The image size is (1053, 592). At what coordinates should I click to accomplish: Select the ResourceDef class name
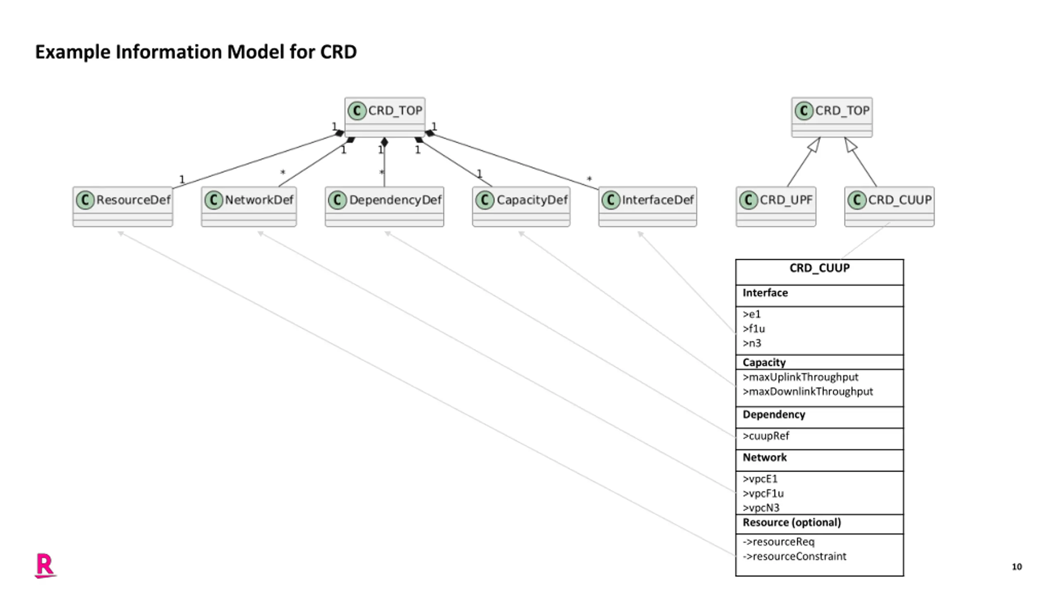133,200
